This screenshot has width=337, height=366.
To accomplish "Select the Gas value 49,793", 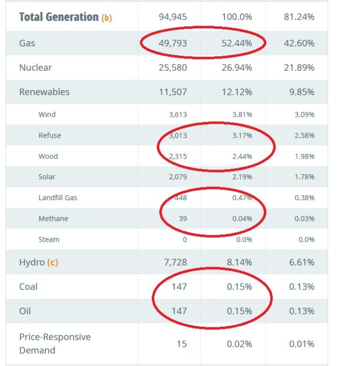I will pyautogui.click(x=173, y=43).
